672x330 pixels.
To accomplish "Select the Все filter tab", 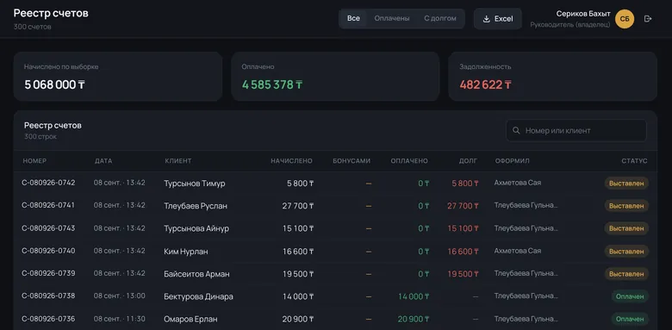I will pyautogui.click(x=353, y=19).
